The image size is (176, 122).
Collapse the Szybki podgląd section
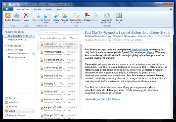coord(5,32)
